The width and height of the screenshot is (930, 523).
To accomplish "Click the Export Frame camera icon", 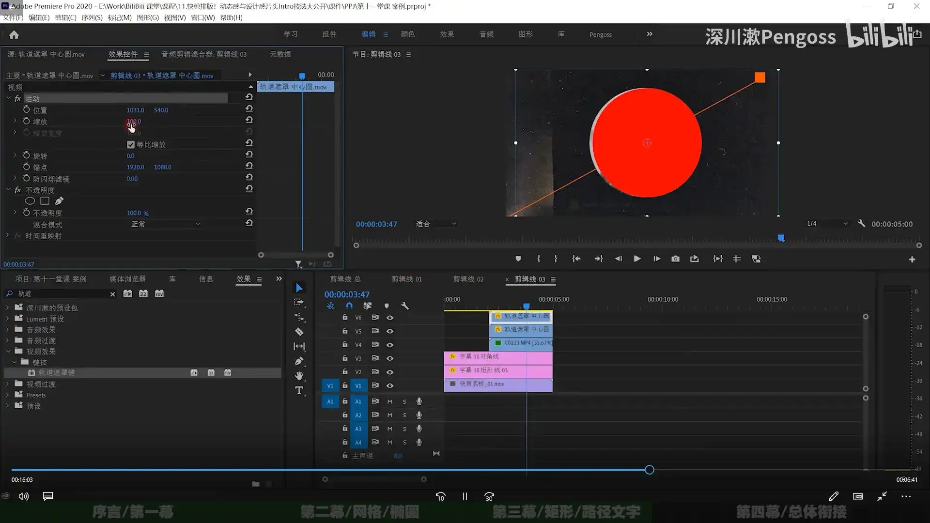I will pos(675,259).
